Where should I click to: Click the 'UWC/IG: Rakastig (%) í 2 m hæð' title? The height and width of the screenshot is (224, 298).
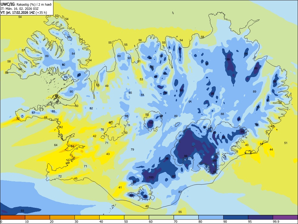(26, 4)
